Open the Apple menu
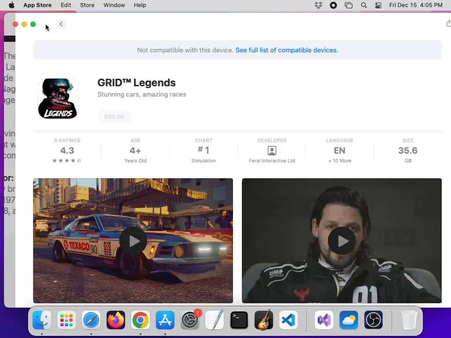451x338 pixels. [11, 5]
